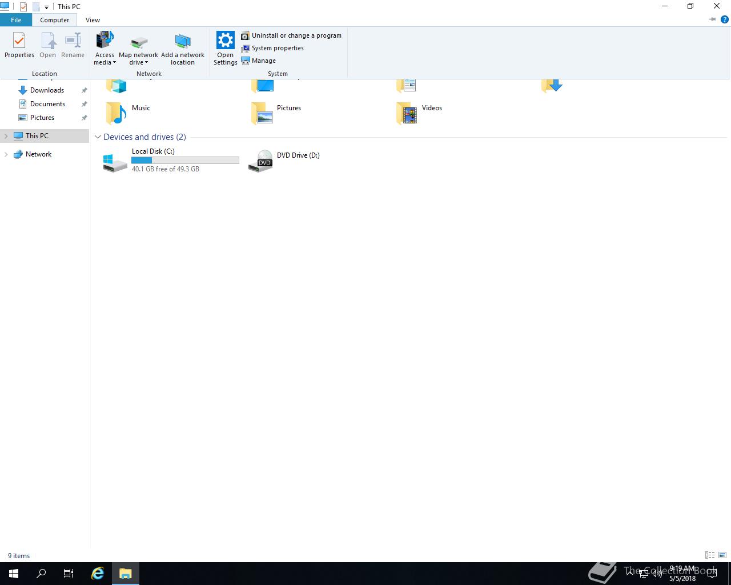Image resolution: width=731 pixels, height=585 pixels.
Task: Switch to the Computer ribbon tab
Action: 54,20
